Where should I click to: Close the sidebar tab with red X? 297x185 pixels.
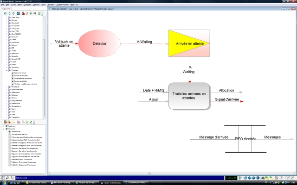(9, 9)
